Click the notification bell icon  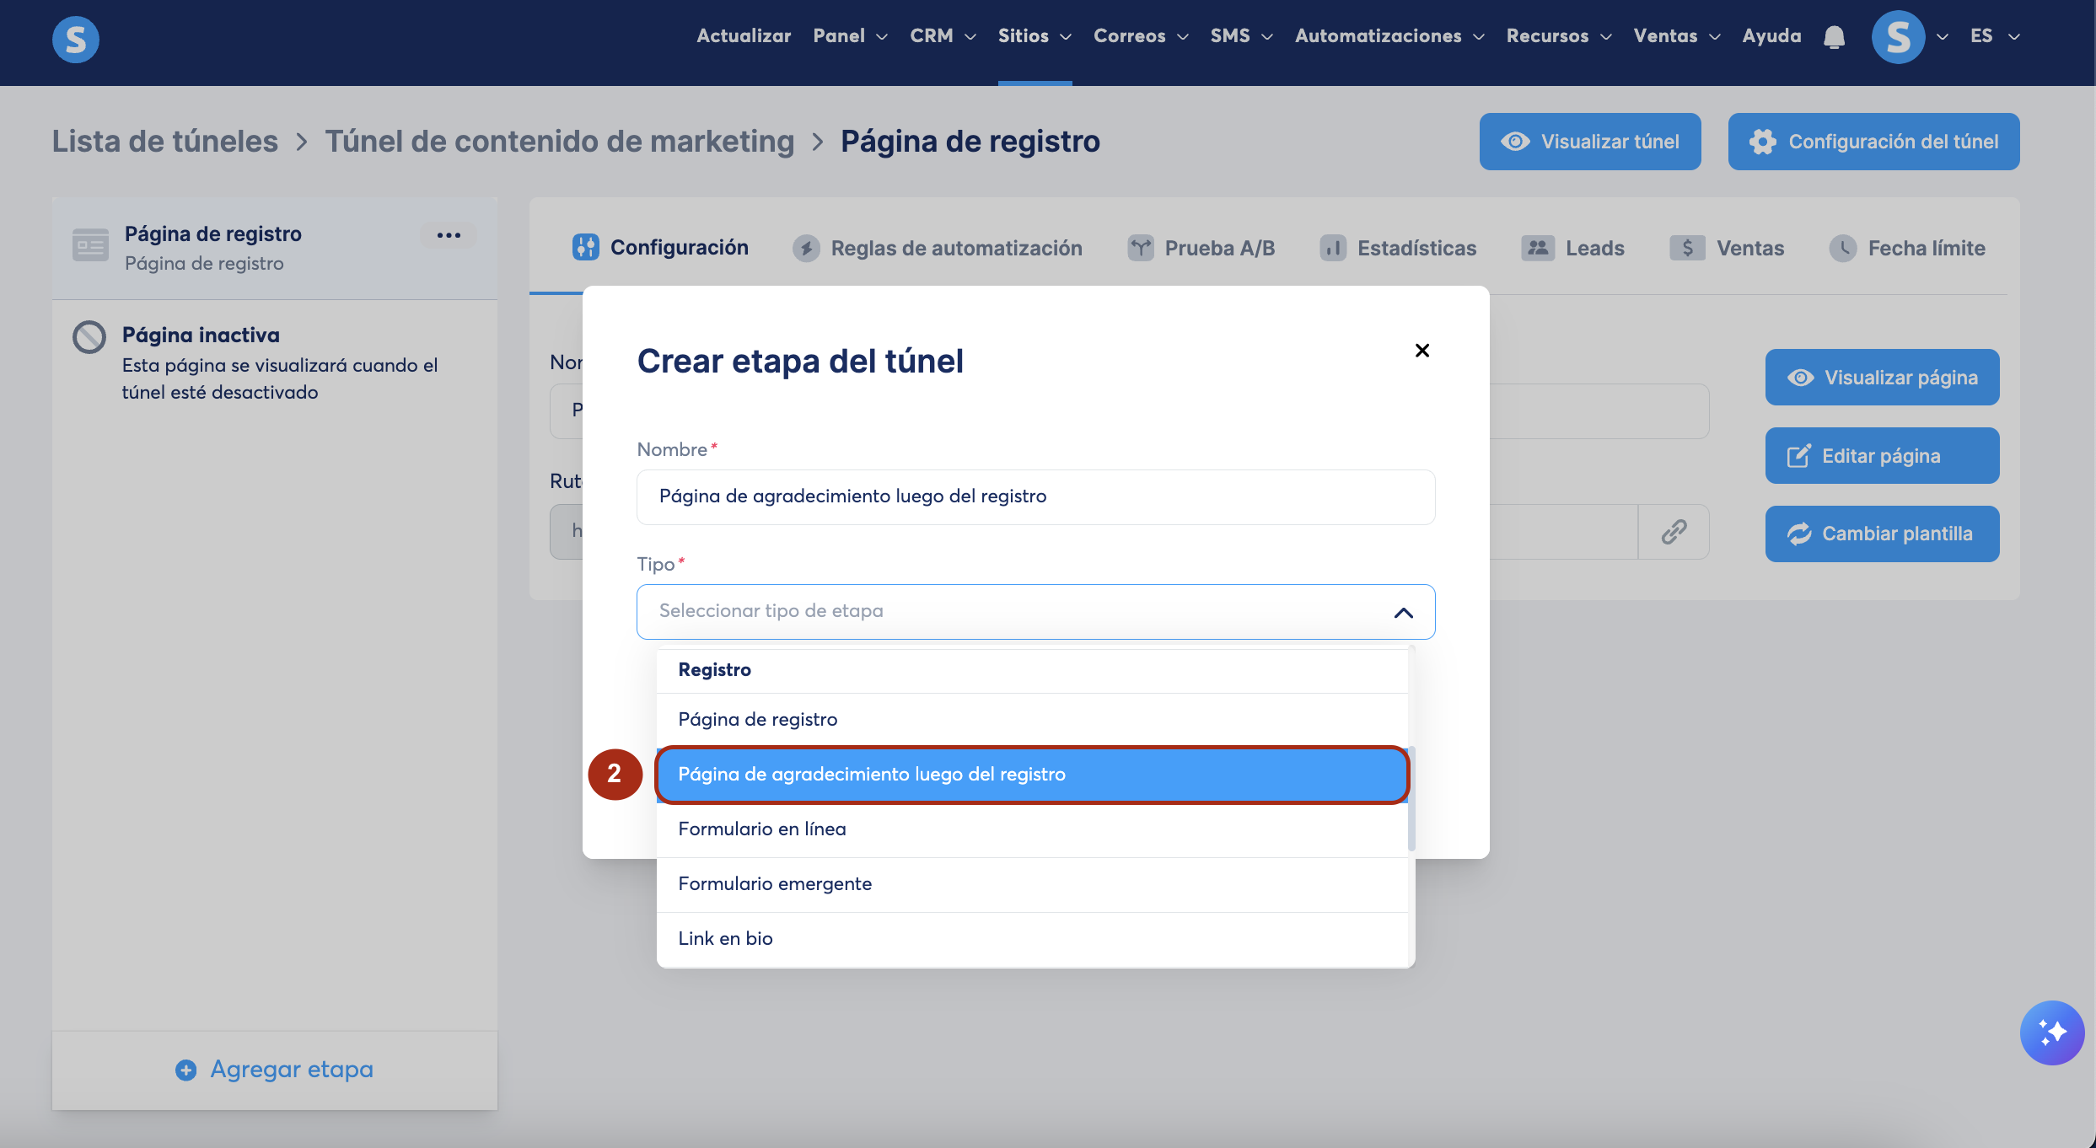click(1834, 37)
